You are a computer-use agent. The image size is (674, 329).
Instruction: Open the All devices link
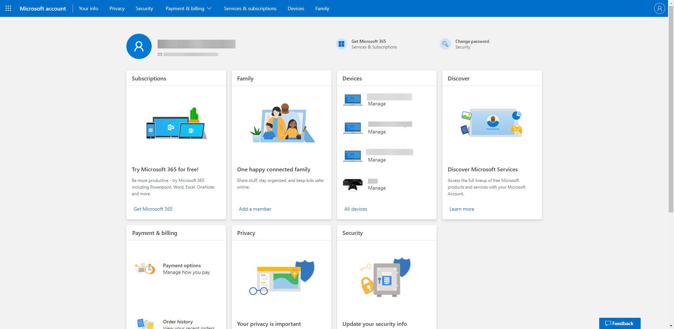(356, 209)
